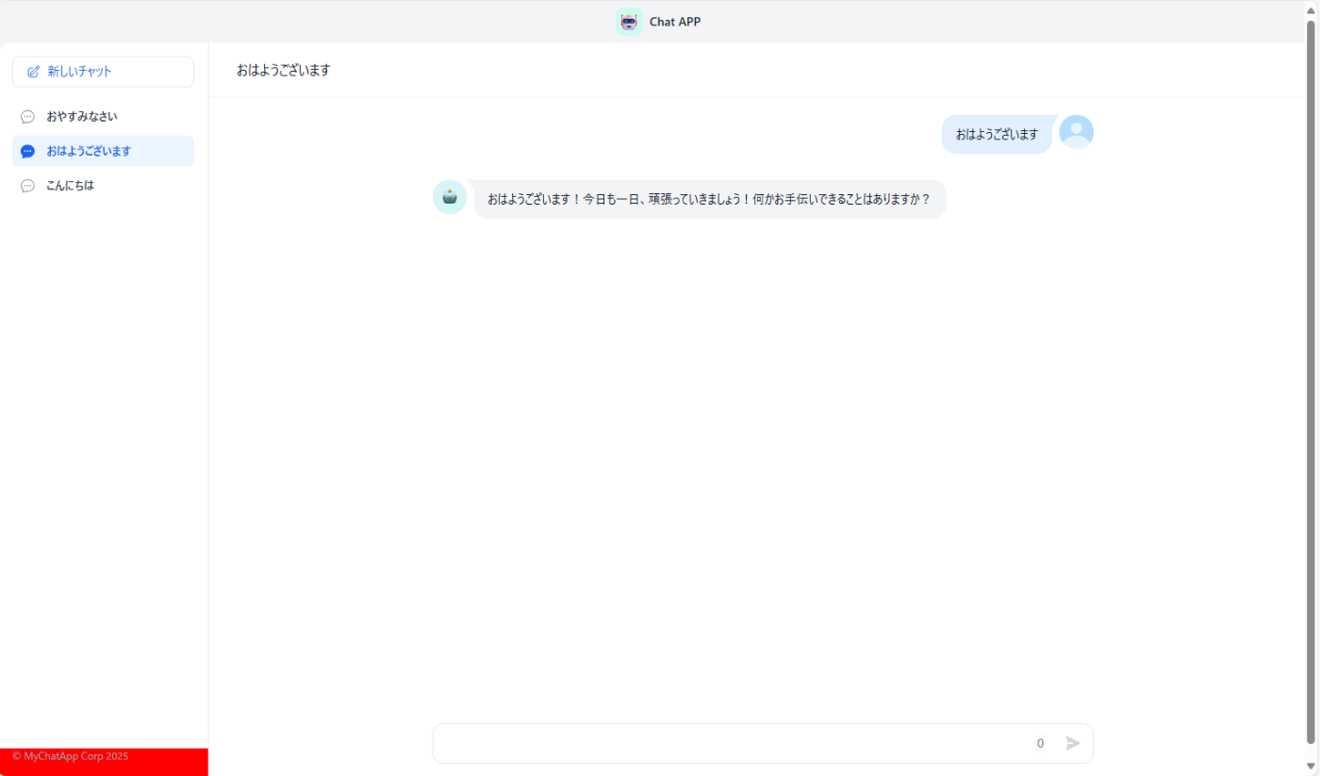Click the Chat APP robot logo icon
Screen dimensions: 1320x776
pyautogui.click(x=629, y=22)
